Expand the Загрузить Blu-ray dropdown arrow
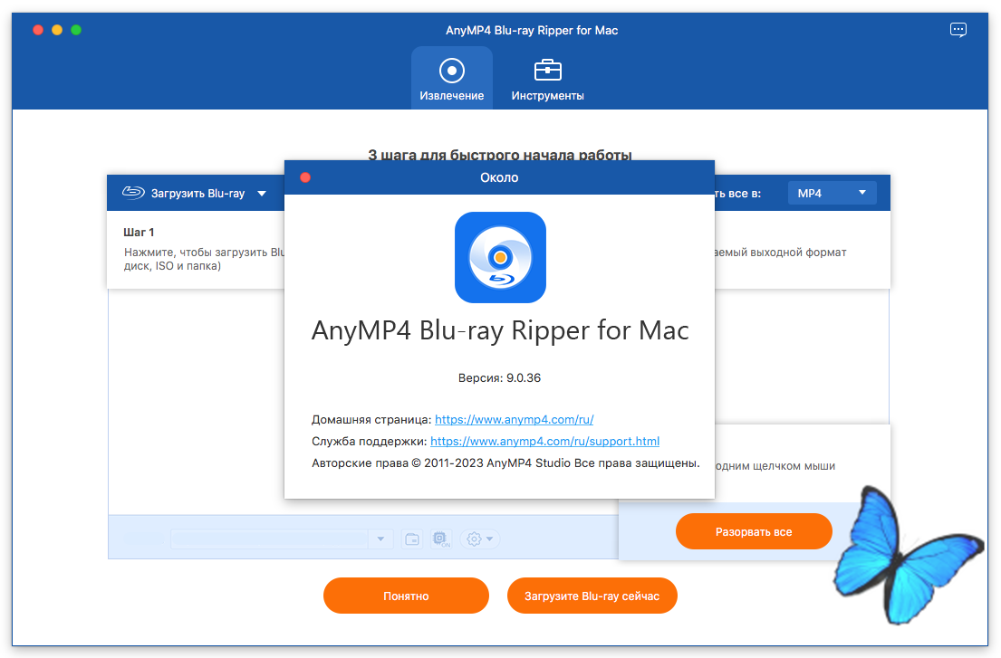This screenshot has height=658, width=1001. (x=262, y=193)
